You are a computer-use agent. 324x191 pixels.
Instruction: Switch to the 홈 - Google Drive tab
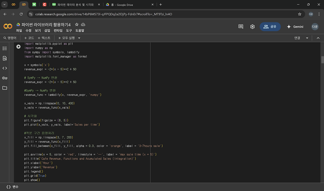[129, 5]
